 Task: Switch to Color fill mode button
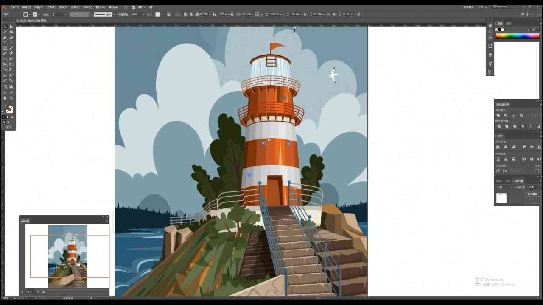(4, 117)
